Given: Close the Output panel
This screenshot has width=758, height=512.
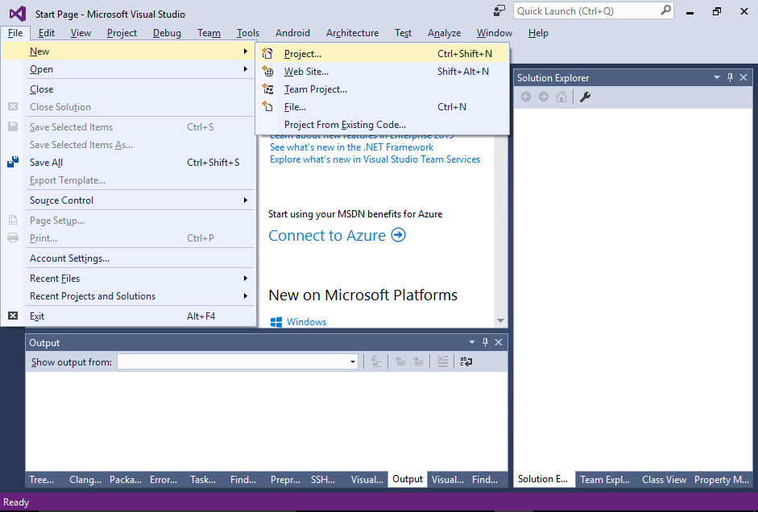Looking at the screenshot, I should point(499,342).
